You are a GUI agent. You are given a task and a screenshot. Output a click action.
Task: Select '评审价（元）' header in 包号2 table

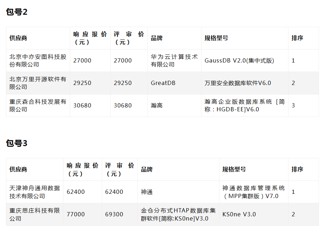tap(129, 38)
